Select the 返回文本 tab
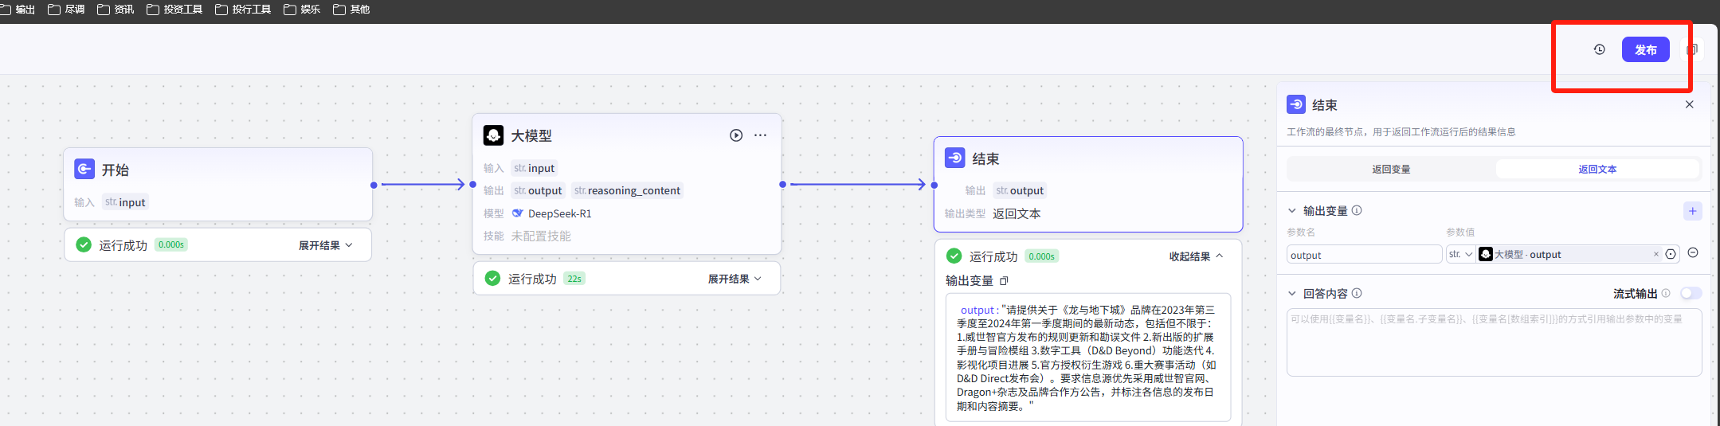The height and width of the screenshot is (426, 1720). pos(1597,169)
